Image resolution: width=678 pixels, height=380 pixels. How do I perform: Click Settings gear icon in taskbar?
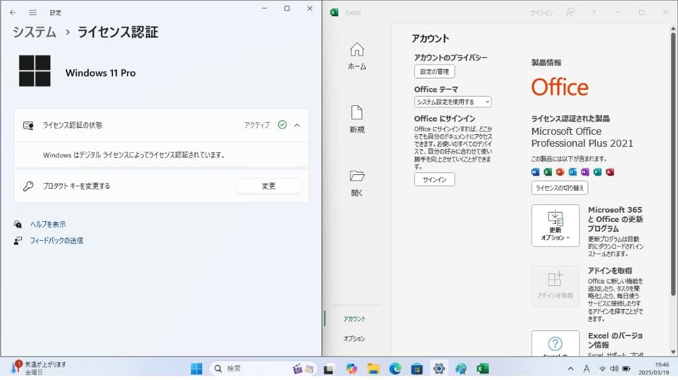tap(439, 369)
